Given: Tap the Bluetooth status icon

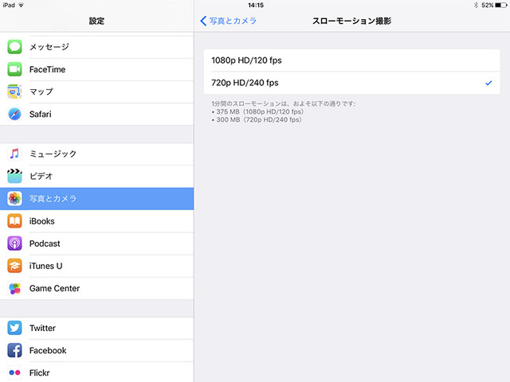Looking at the screenshot, I should [x=476, y=5].
